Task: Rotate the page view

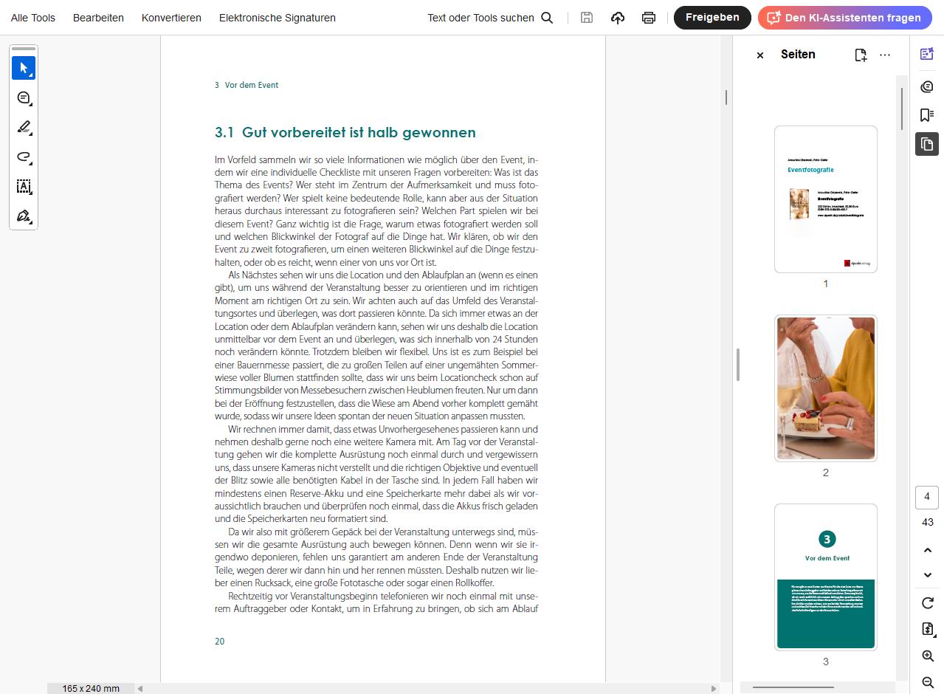Action: [928, 603]
